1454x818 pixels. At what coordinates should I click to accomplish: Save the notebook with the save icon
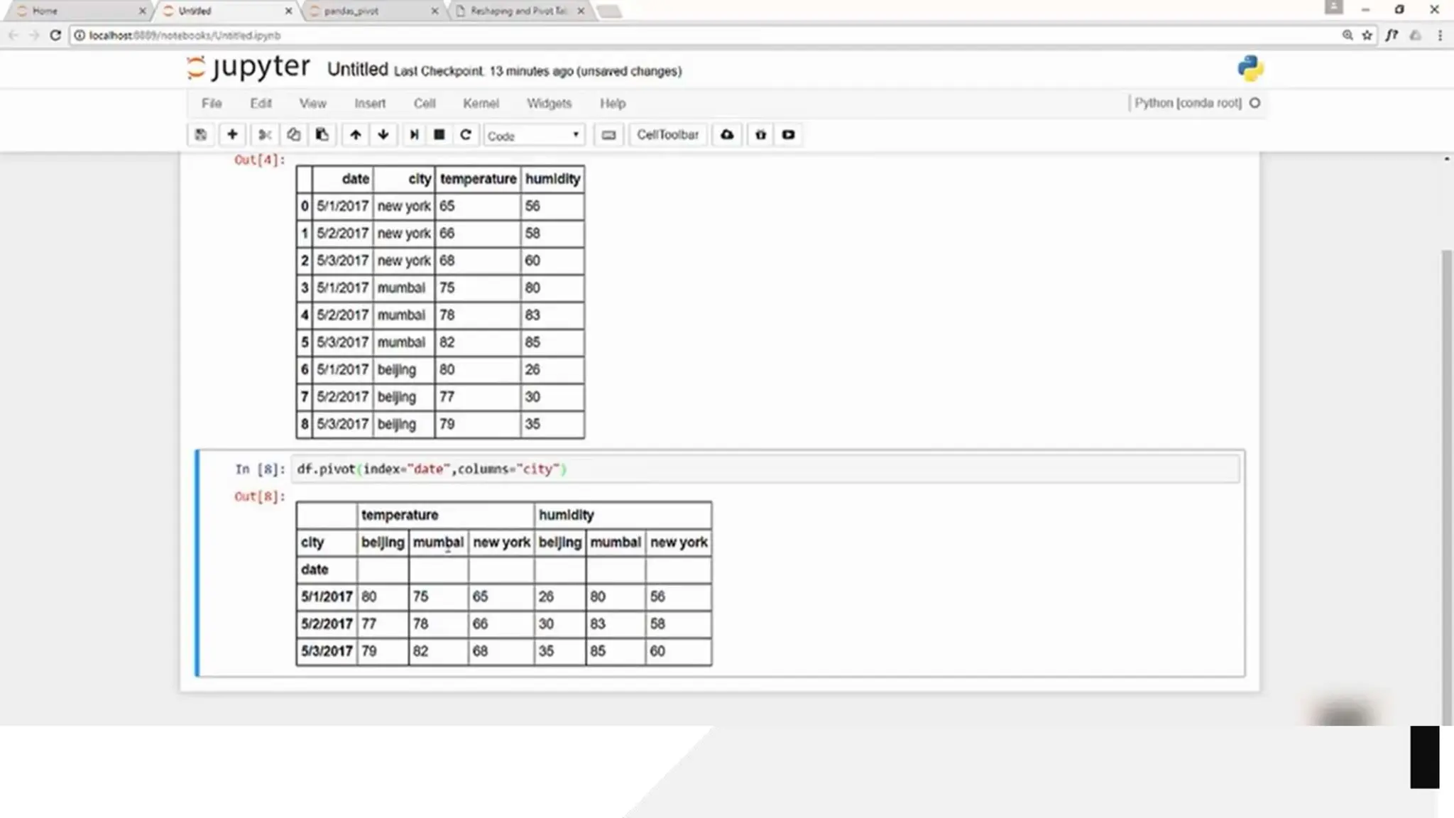[x=201, y=135]
